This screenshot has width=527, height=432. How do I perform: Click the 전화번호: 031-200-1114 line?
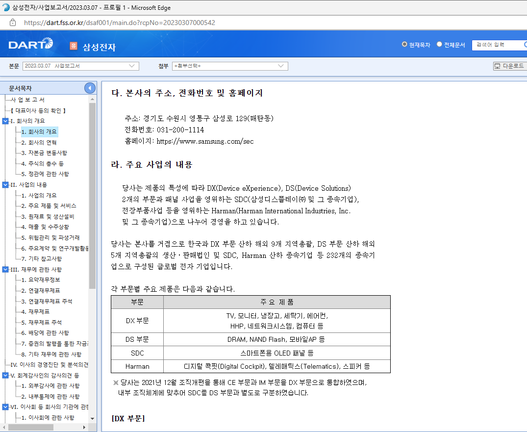[164, 130]
